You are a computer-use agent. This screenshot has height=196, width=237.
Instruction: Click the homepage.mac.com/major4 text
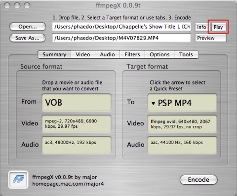(x=68, y=184)
